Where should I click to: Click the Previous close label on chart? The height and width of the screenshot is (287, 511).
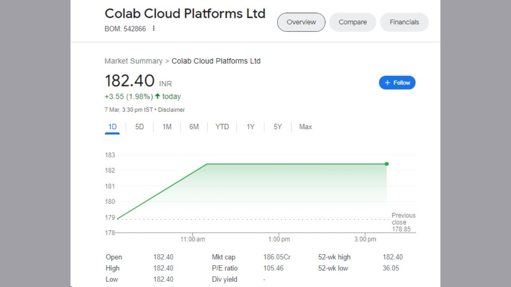coord(403,219)
